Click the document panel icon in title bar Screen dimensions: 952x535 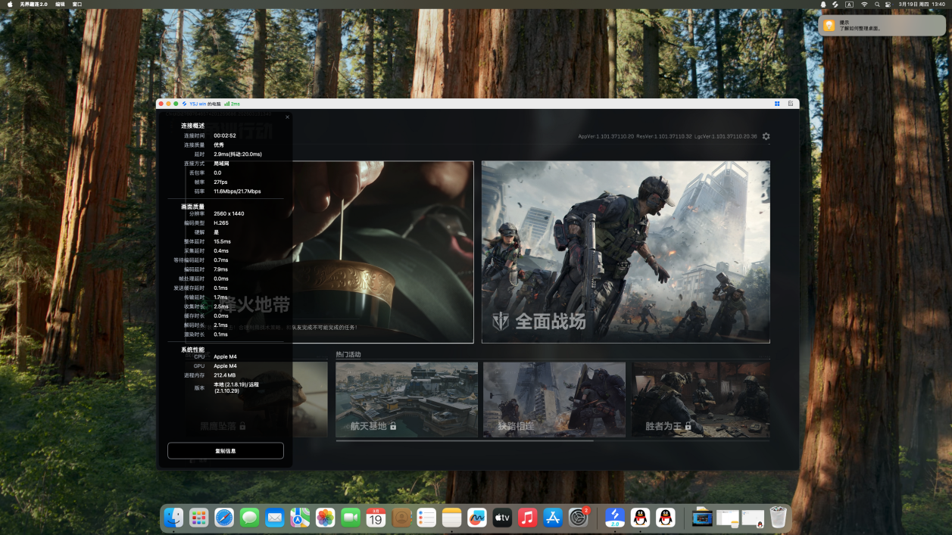(790, 104)
